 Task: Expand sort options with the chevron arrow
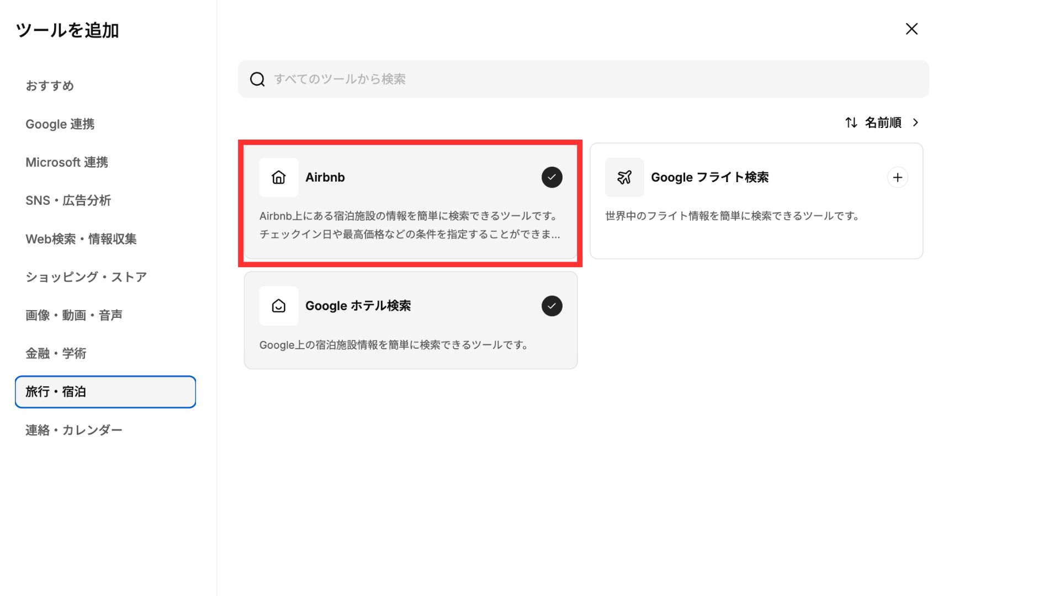(916, 123)
